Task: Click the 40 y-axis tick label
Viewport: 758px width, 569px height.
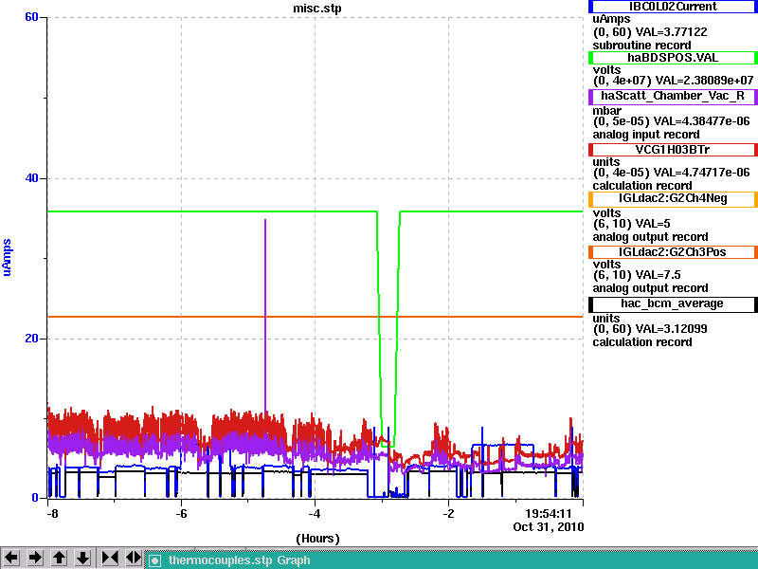Action: (31, 178)
